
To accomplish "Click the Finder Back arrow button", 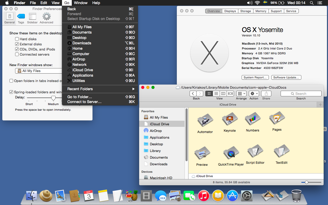I will 193,94.
